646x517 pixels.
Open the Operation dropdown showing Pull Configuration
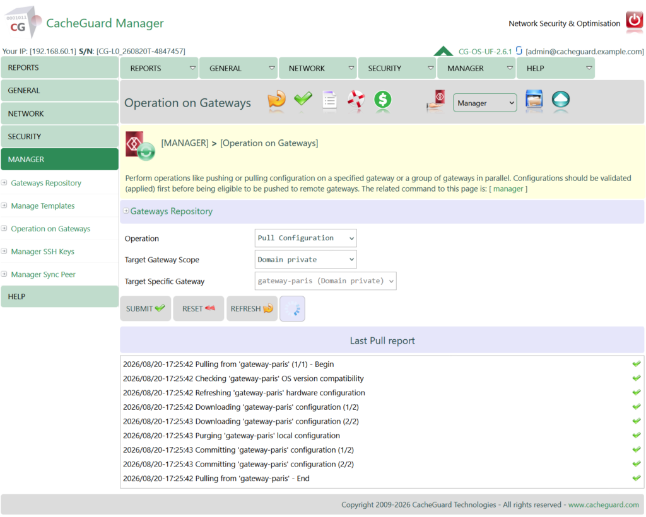[x=306, y=238]
